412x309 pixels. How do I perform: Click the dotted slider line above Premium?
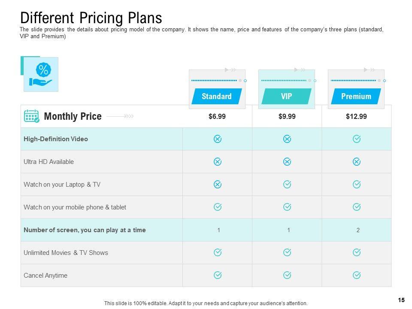click(x=354, y=81)
